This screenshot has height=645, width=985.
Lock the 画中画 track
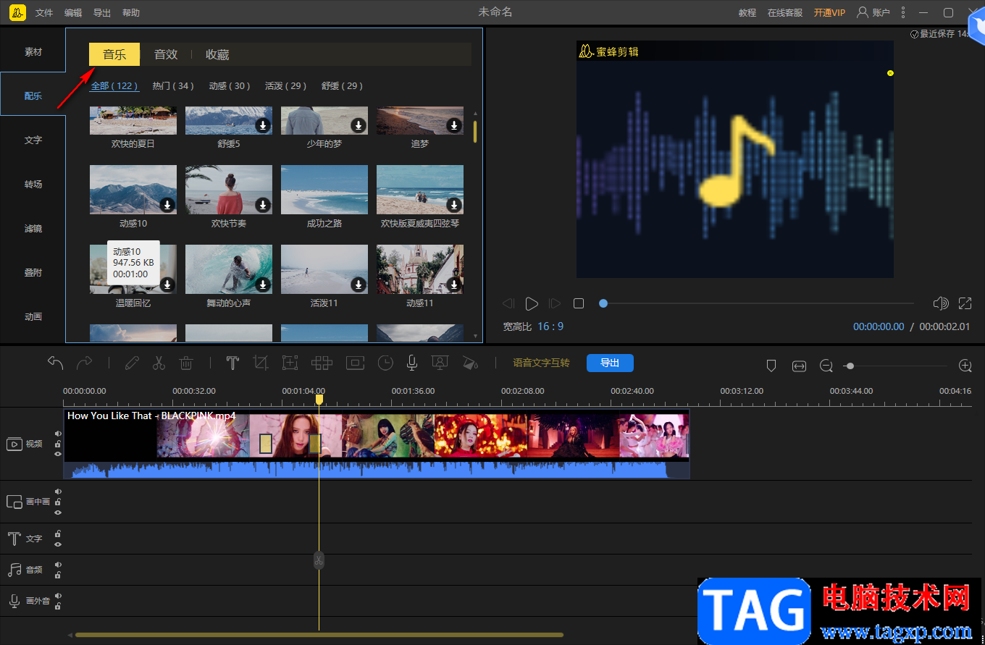click(58, 502)
